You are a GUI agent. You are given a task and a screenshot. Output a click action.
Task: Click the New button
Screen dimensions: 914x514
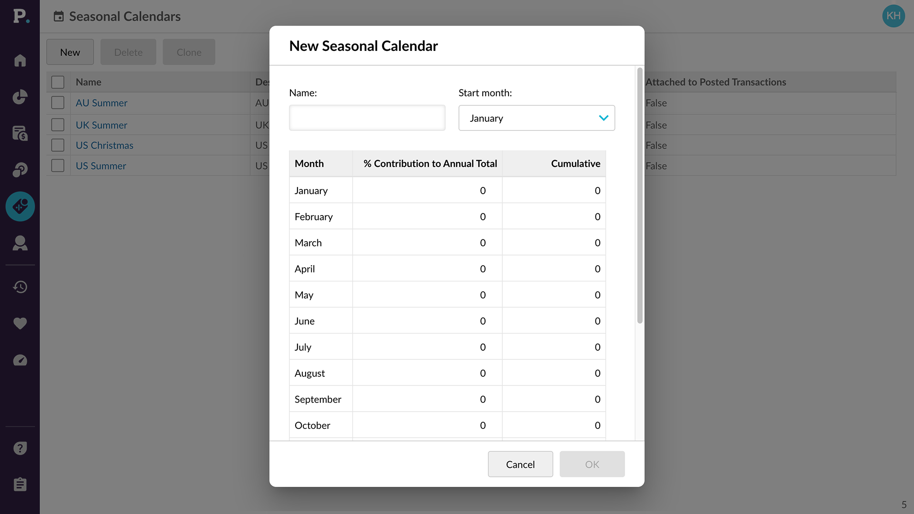tap(70, 52)
